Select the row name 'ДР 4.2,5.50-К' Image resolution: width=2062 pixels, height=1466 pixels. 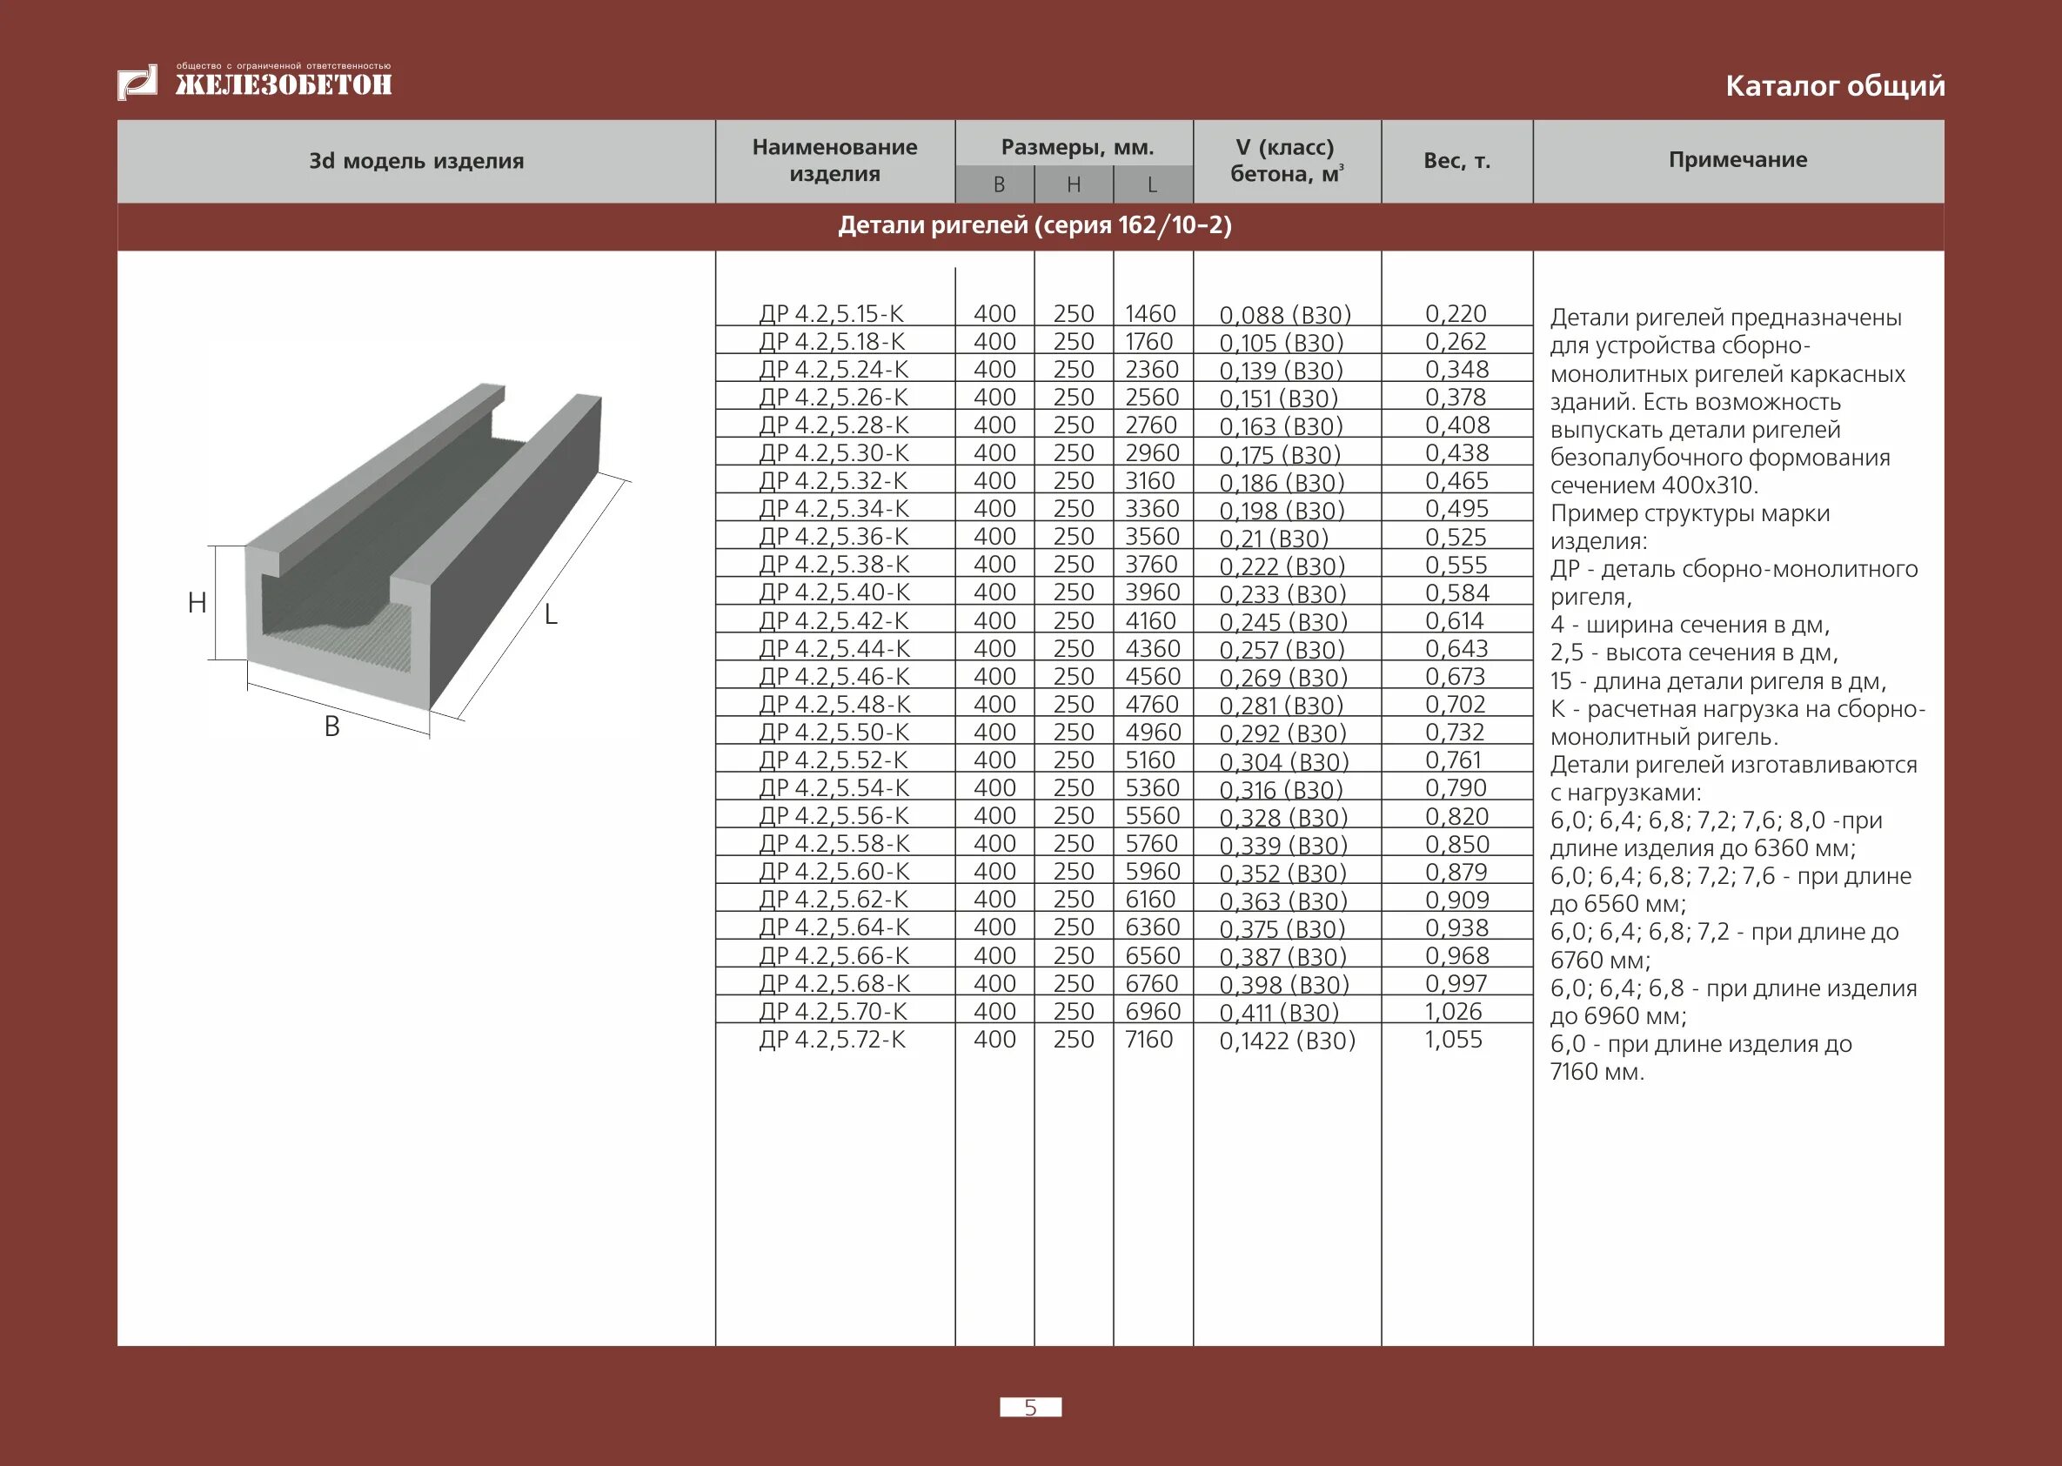coord(834,732)
